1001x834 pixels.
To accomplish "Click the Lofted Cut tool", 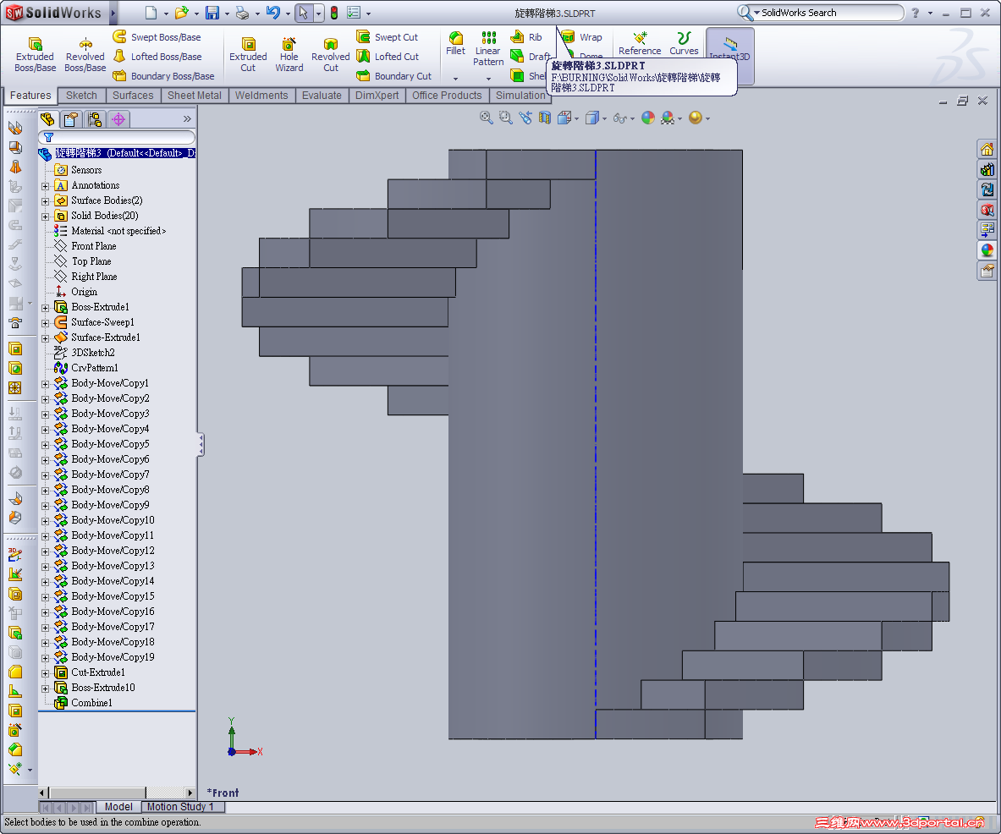I will pyautogui.click(x=388, y=56).
